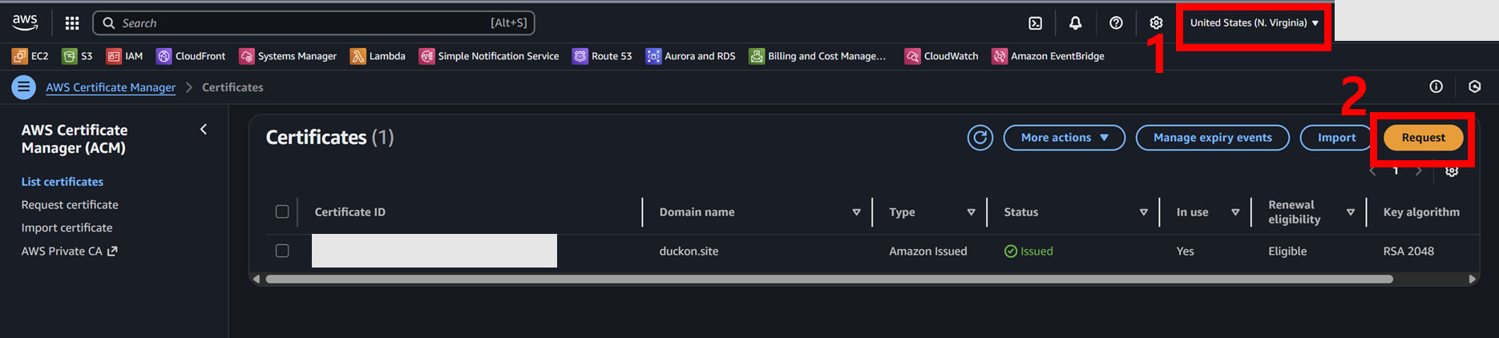
Task: Sort by Status column
Action: click(1143, 212)
